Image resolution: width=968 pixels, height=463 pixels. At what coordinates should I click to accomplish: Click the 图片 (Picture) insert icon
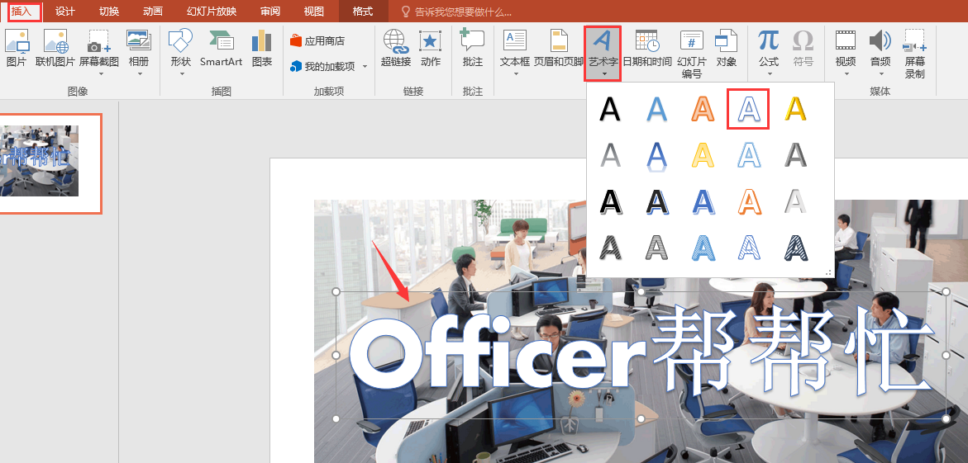point(17,48)
